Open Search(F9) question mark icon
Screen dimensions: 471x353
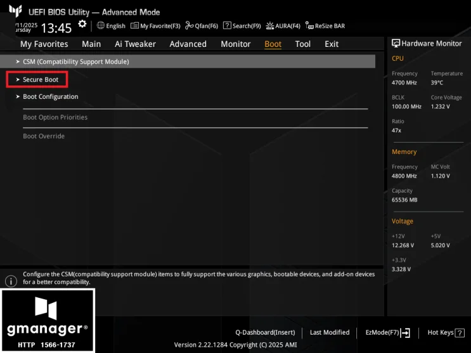point(227,25)
